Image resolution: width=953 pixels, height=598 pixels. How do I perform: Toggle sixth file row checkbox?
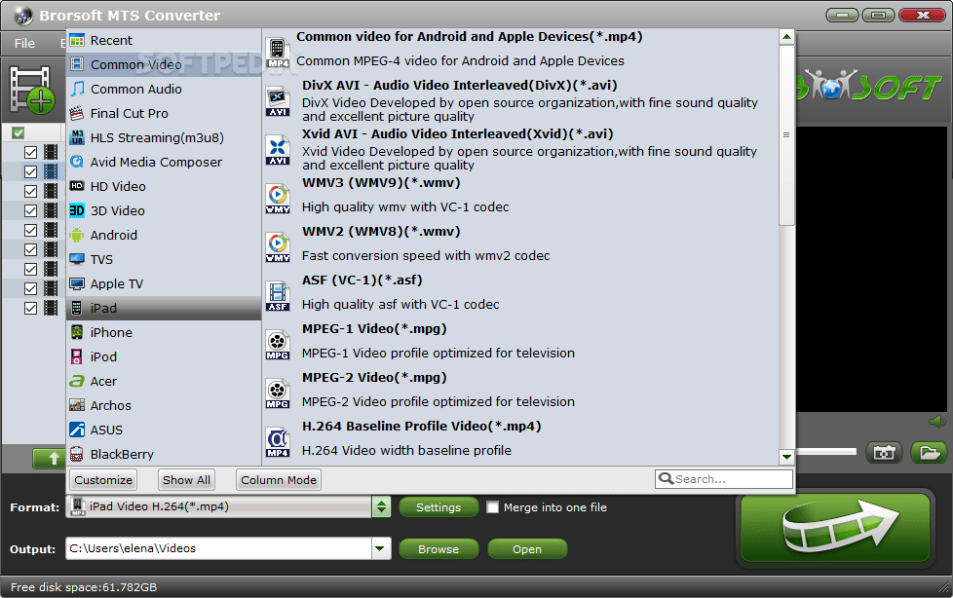[x=31, y=249]
